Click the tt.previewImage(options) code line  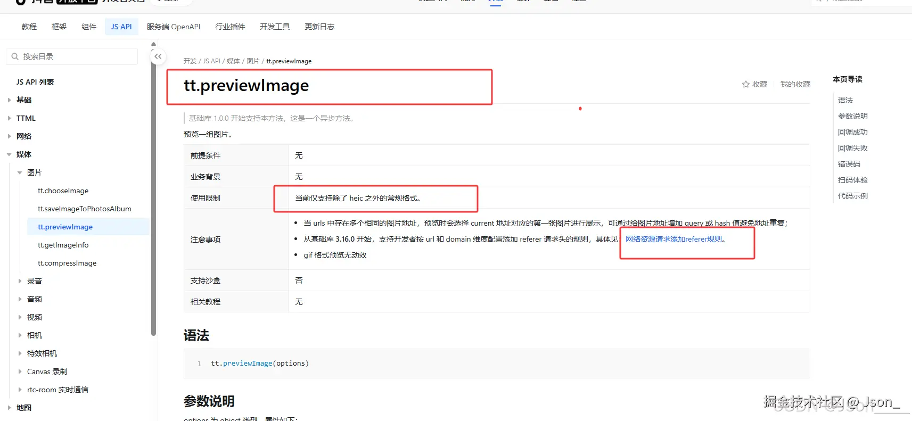(259, 364)
